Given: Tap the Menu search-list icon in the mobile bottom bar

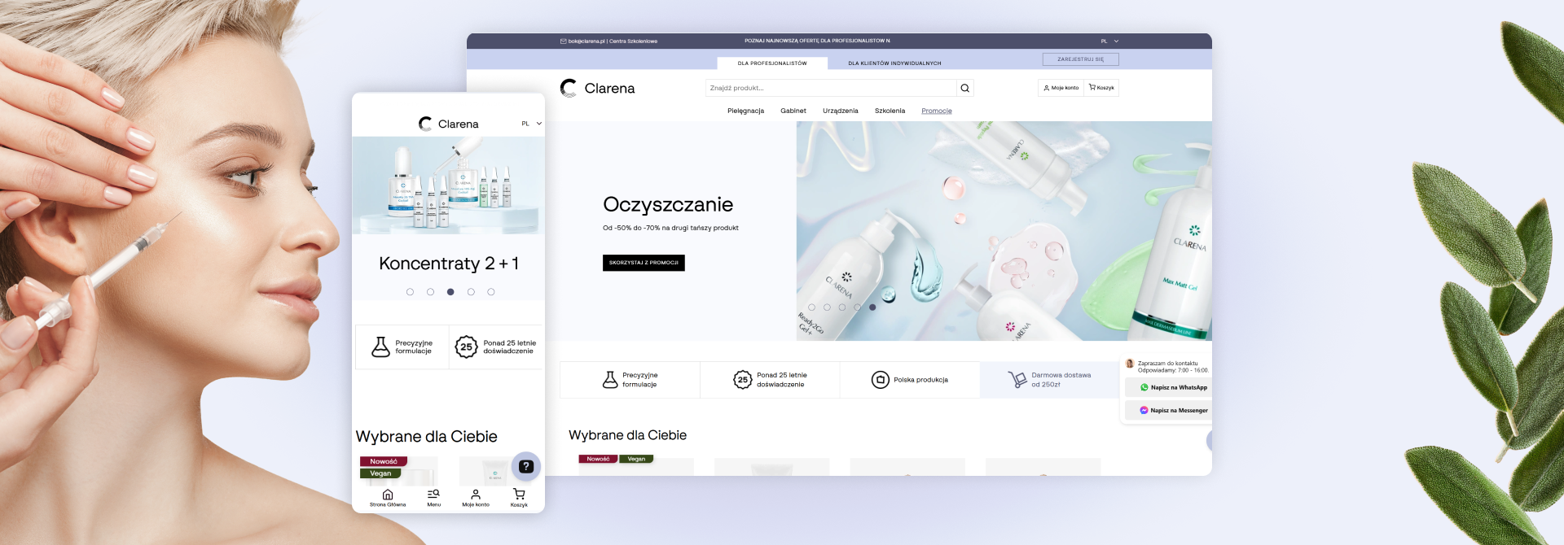Looking at the screenshot, I should (x=433, y=494).
